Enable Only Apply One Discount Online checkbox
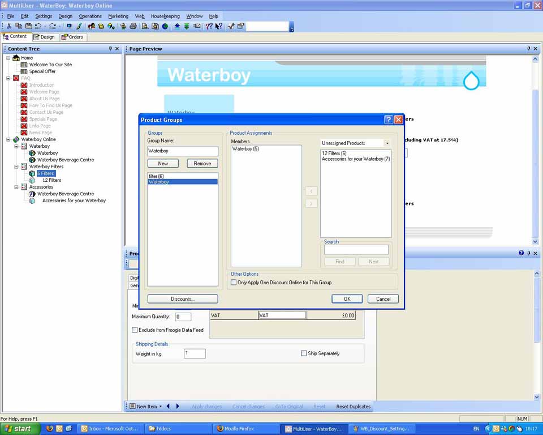 [234, 282]
